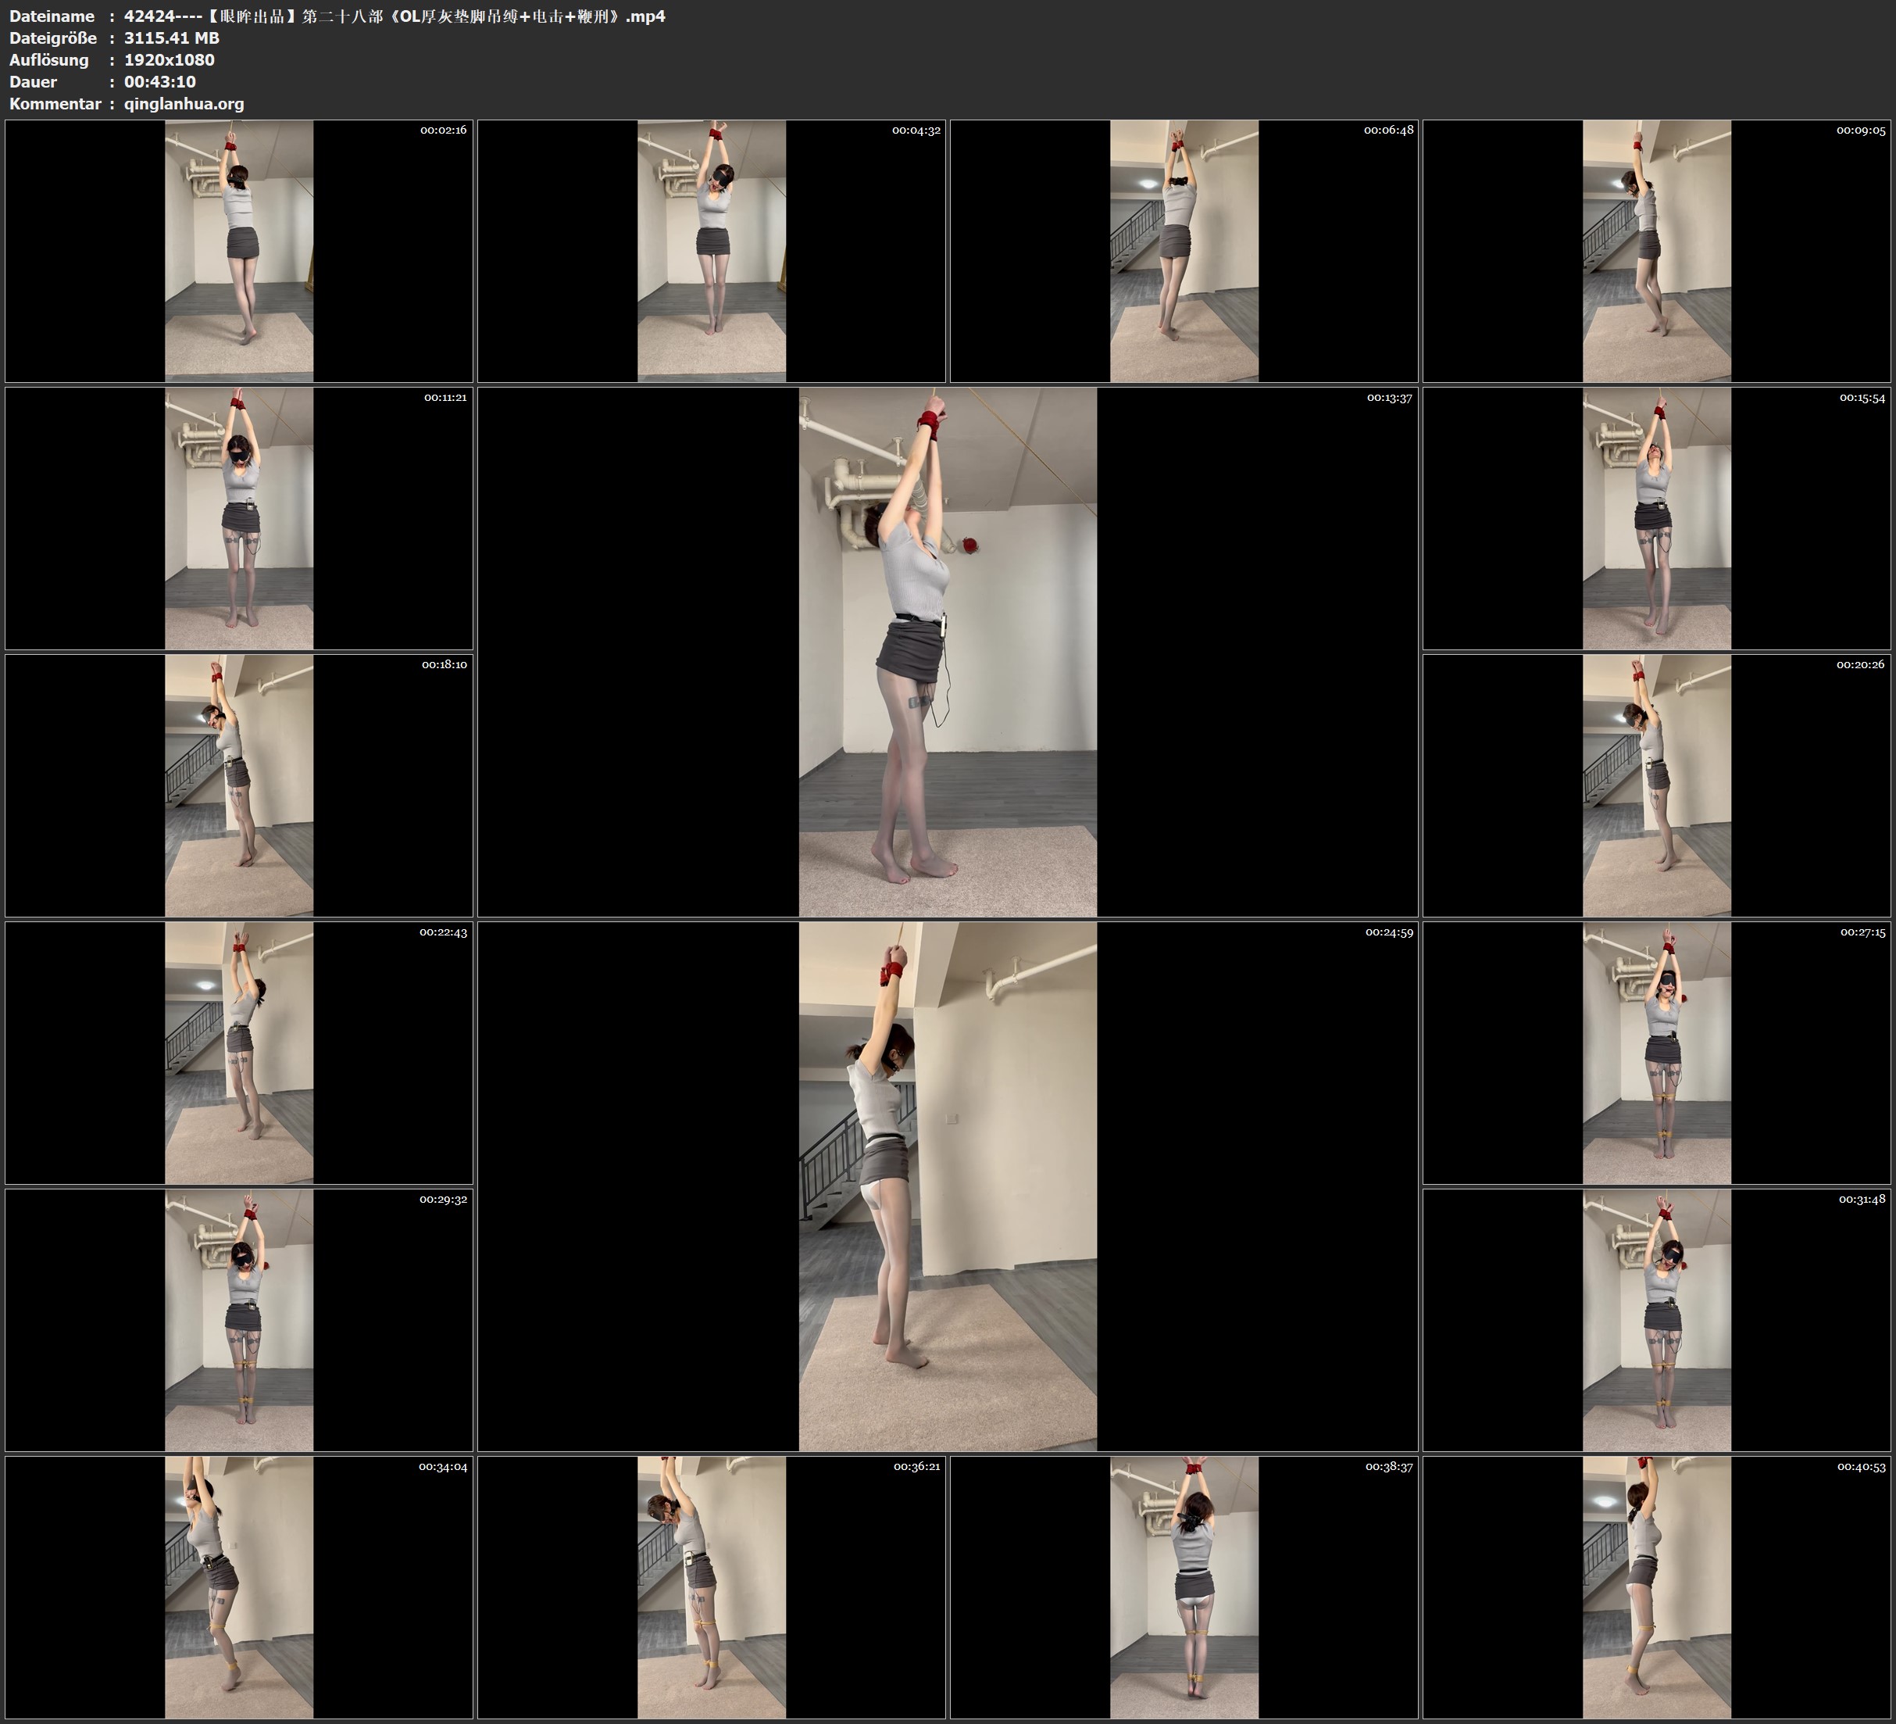The image size is (1896, 1724).
Task: Select the frame labeled 00:38:37
Action: pyautogui.click(x=1183, y=1586)
